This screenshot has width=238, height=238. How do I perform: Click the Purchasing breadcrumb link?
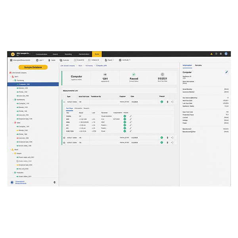coord(89,66)
